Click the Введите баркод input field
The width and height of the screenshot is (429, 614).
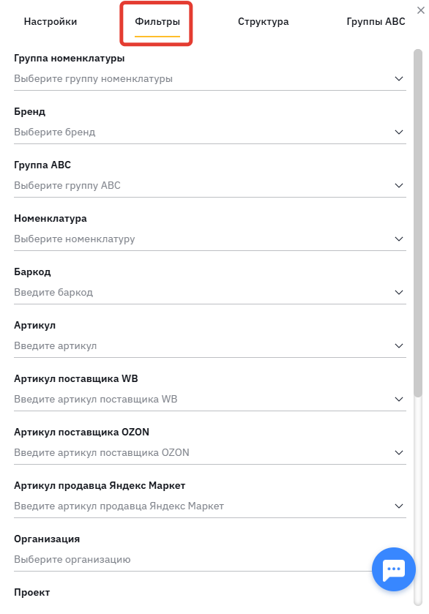tap(210, 293)
